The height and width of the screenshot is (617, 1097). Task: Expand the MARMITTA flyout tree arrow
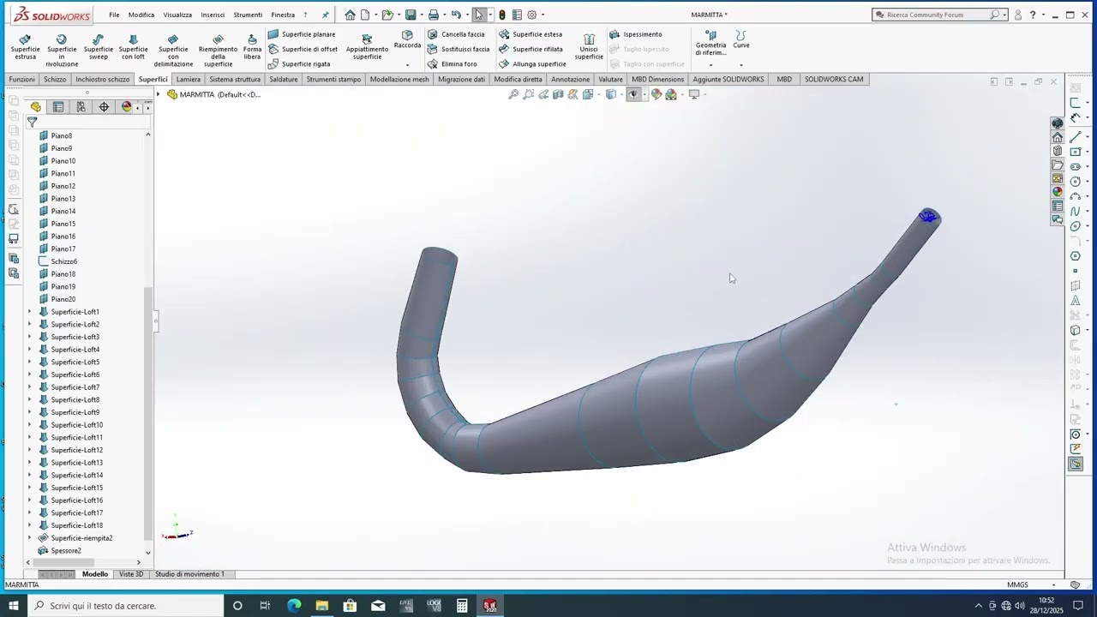(158, 94)
